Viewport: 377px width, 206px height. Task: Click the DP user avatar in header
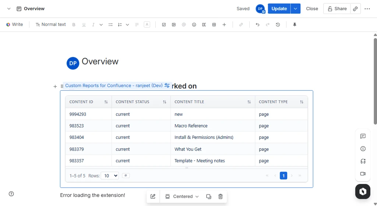pyautogui.click(x=260, y=9)
